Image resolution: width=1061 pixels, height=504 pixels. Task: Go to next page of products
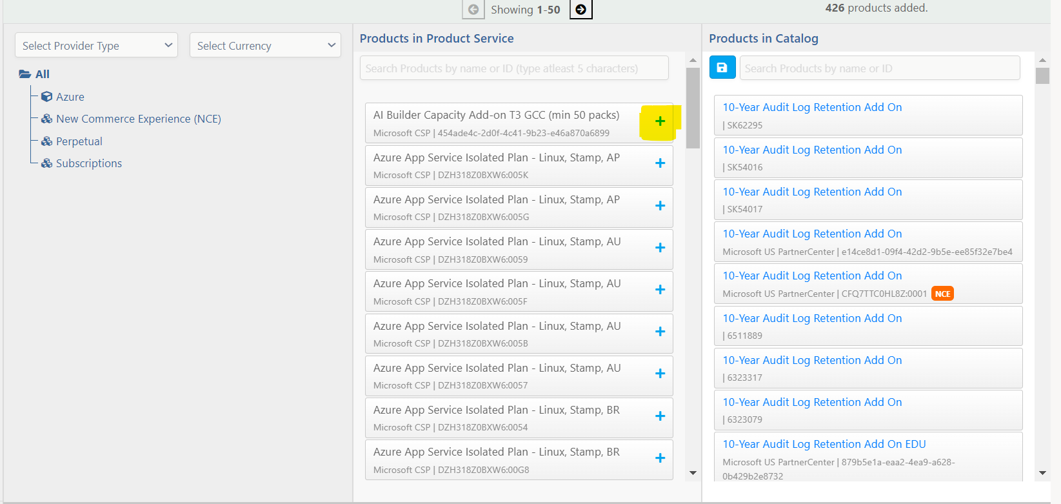(x=581, y=10)
